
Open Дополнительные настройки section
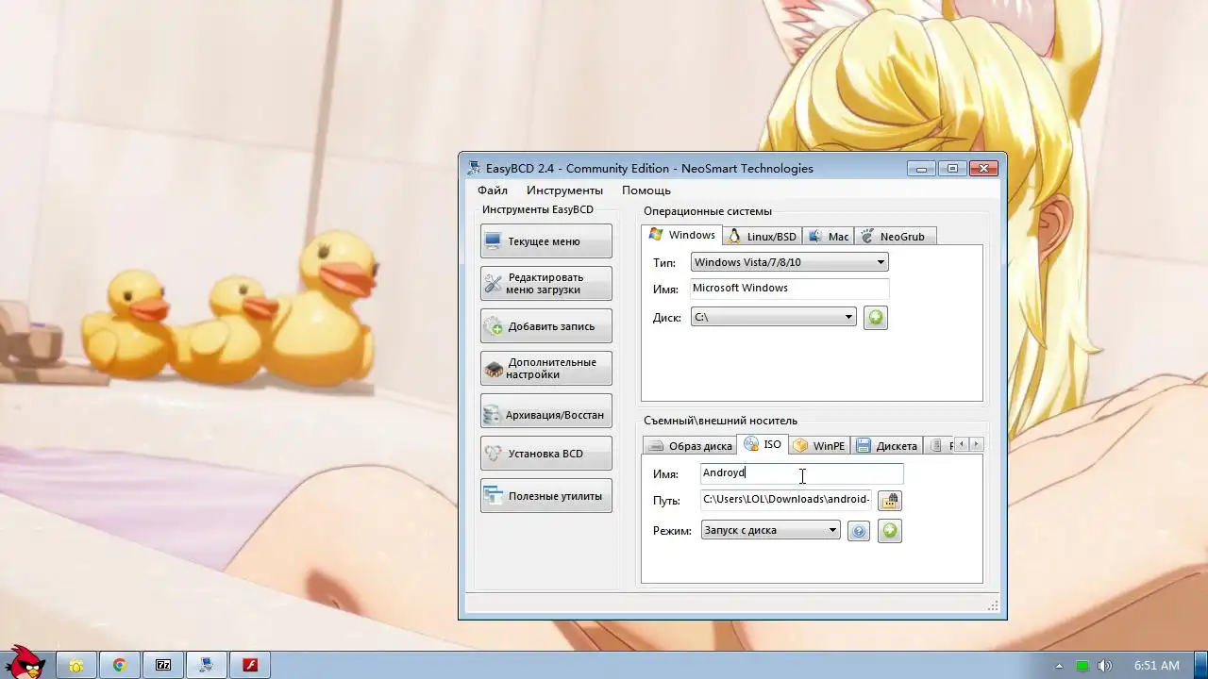point(545,369)
